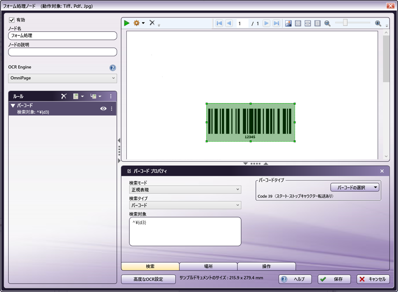Click the up arrow on the horizontal splitter
Viewport: 398px width, 292px height.
click(x=266, y=164)
